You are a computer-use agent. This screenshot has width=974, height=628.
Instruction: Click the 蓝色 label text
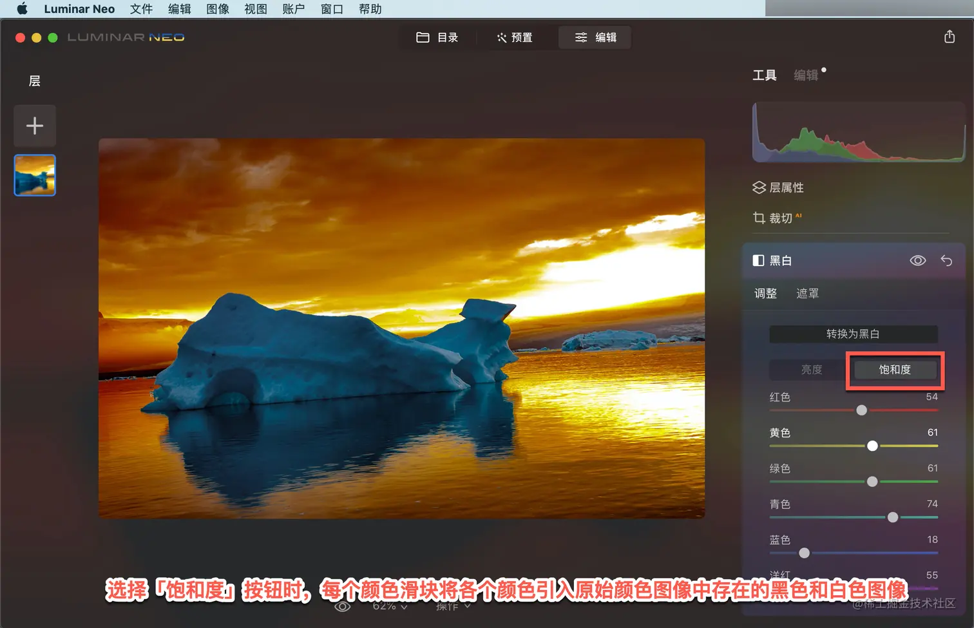coord(780,540)
